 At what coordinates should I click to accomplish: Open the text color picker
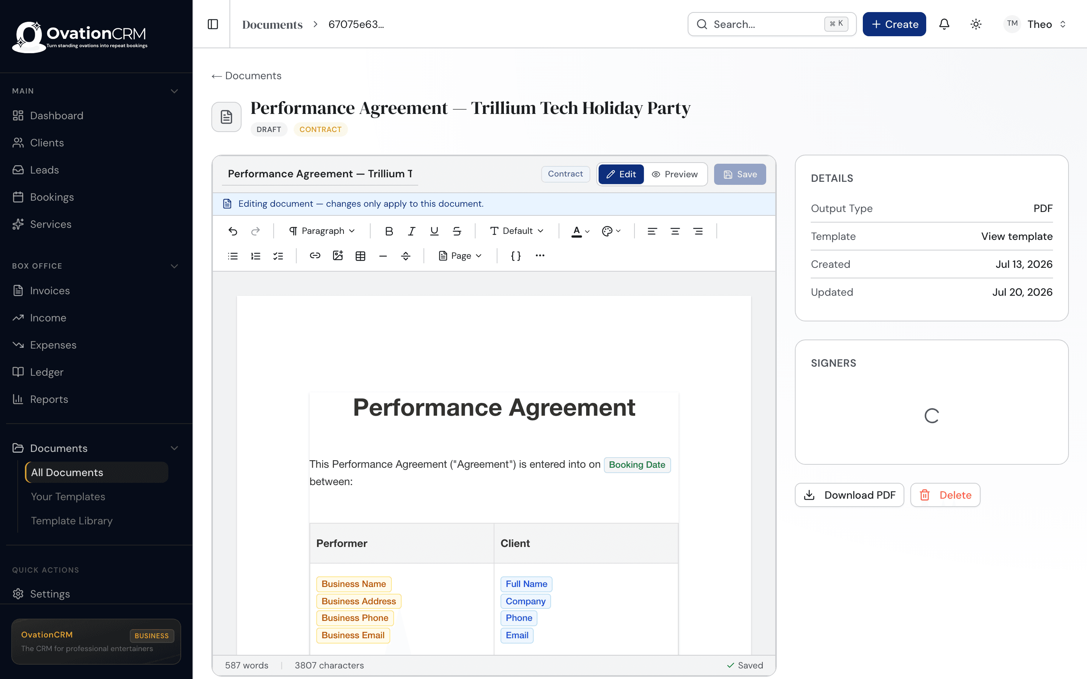580,231
